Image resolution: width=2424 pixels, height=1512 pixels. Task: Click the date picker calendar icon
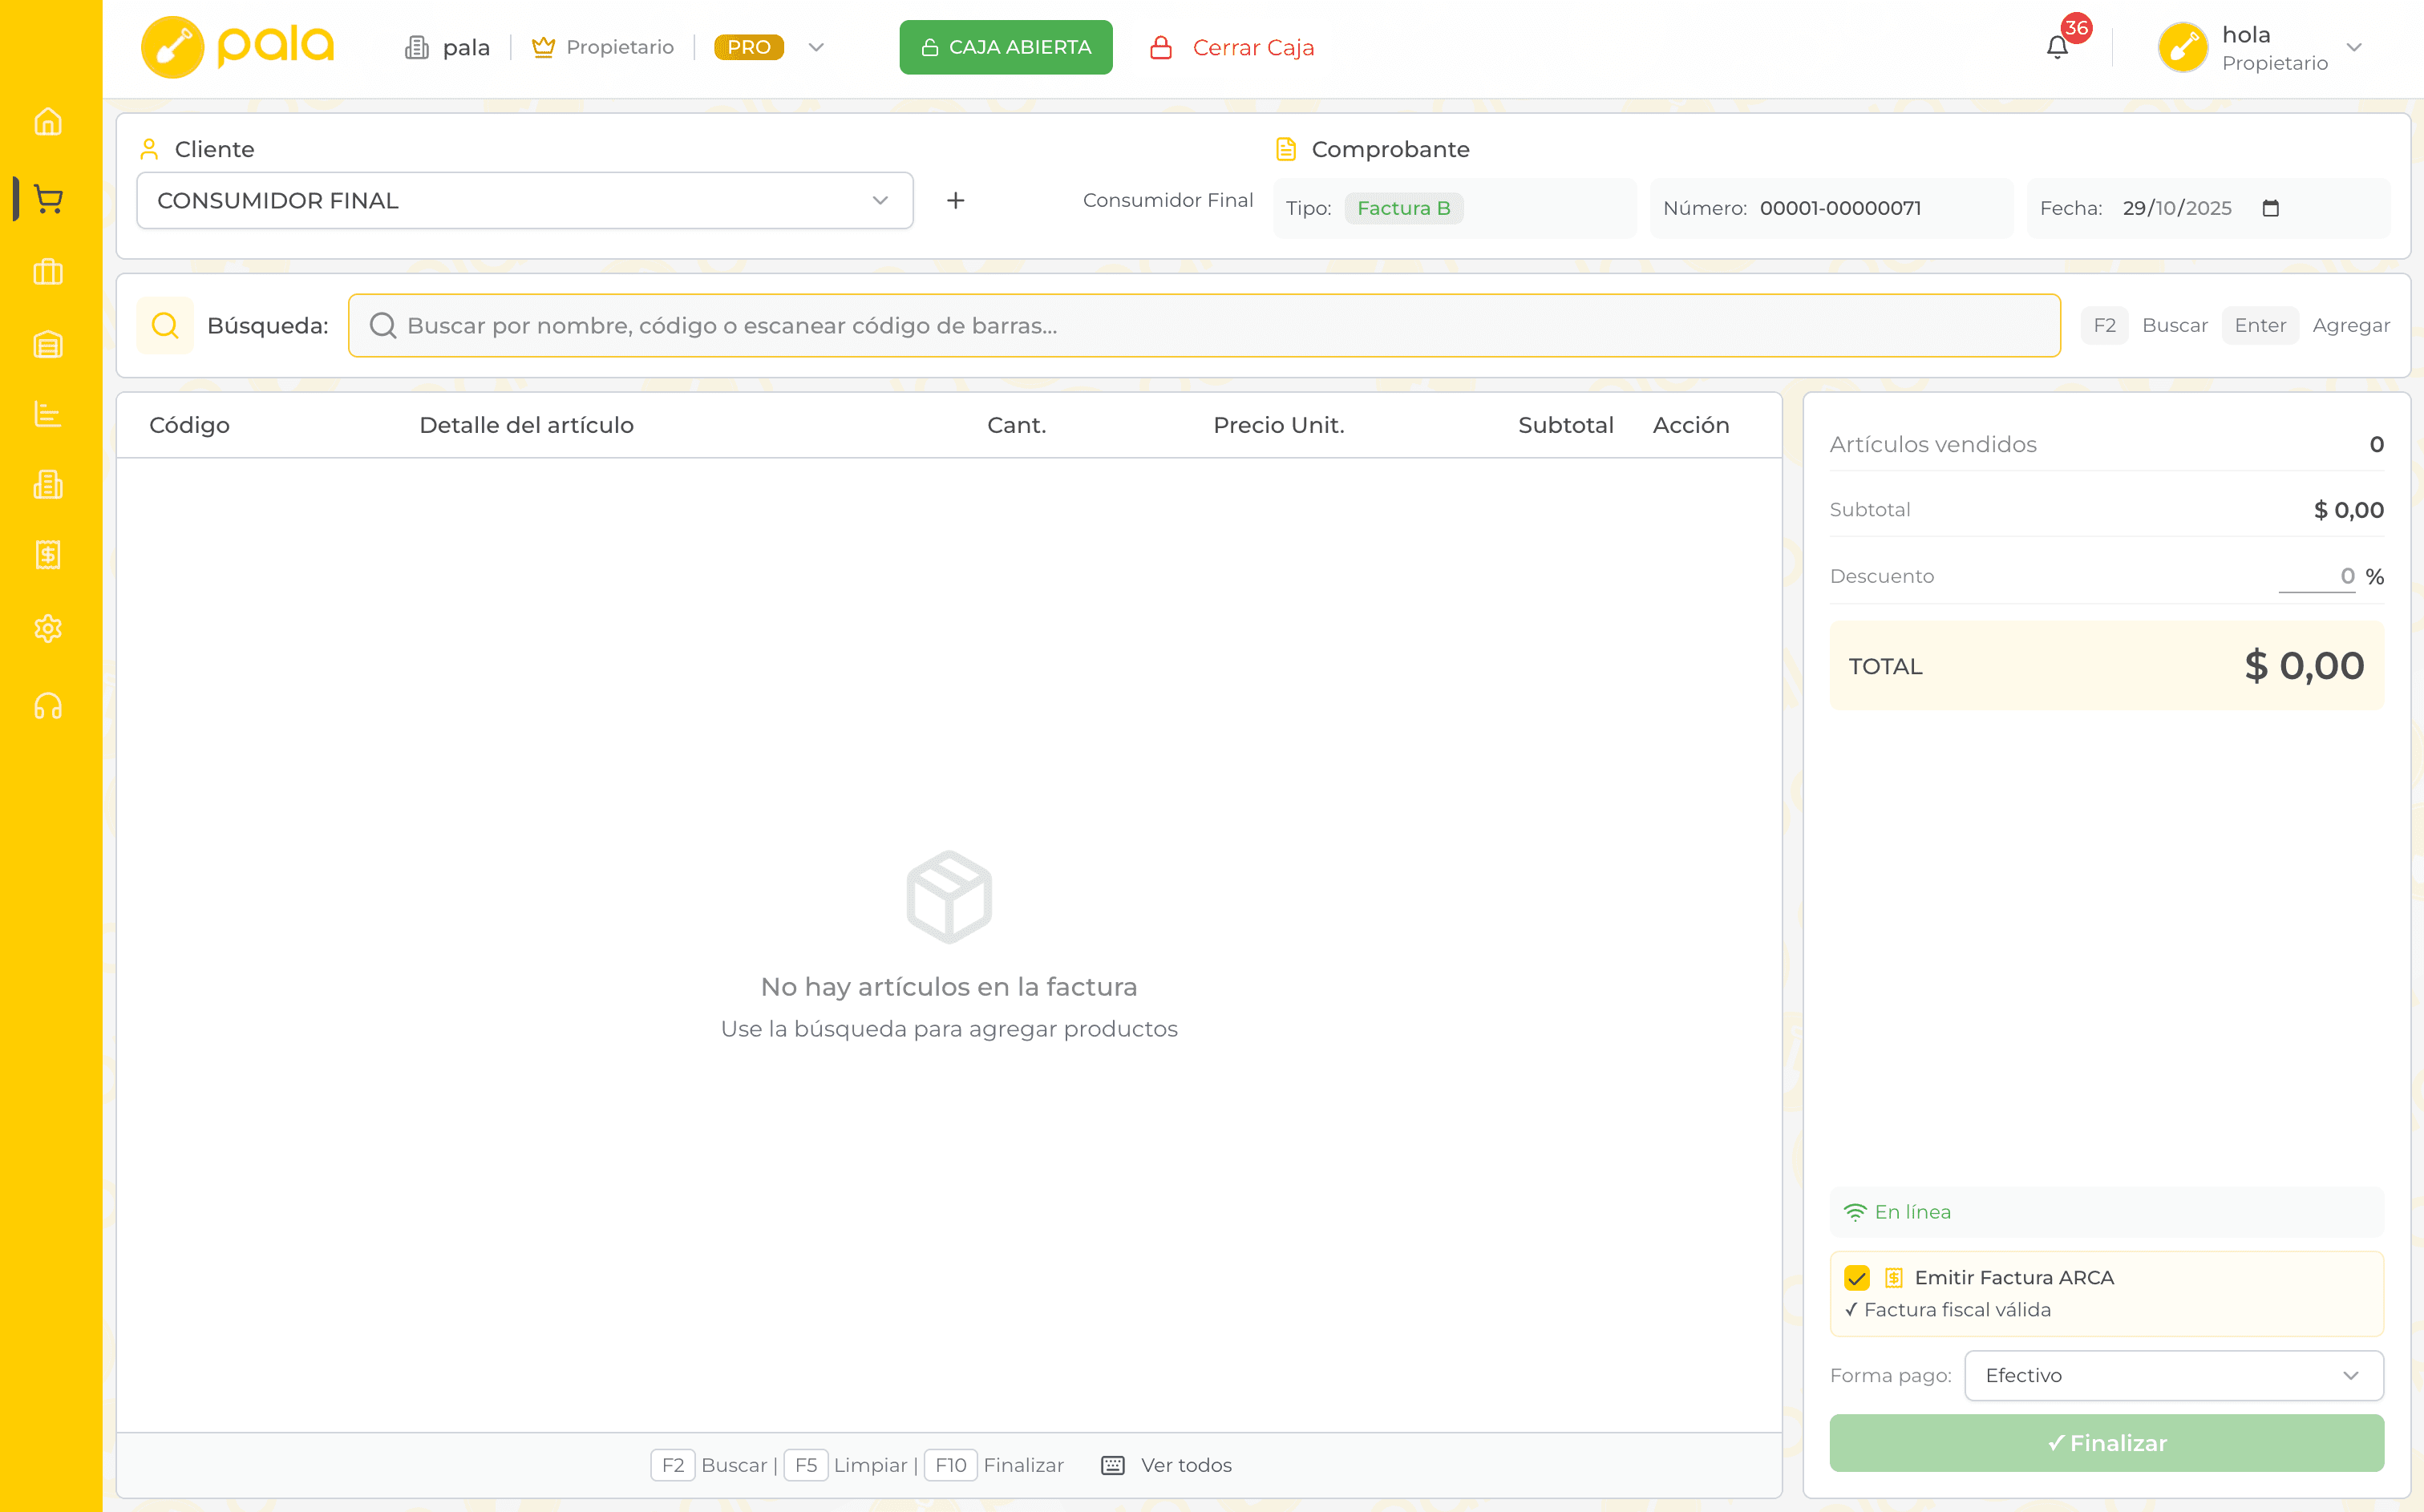[2272, 208]
